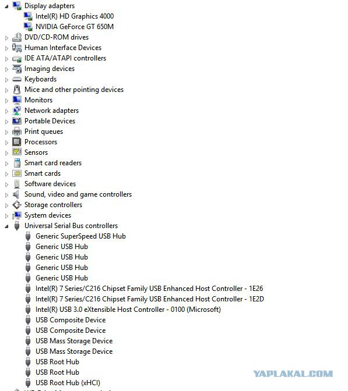Select Generic SuperSpeed USB Hub
348x391 pixels.
[x=80, y=236]
